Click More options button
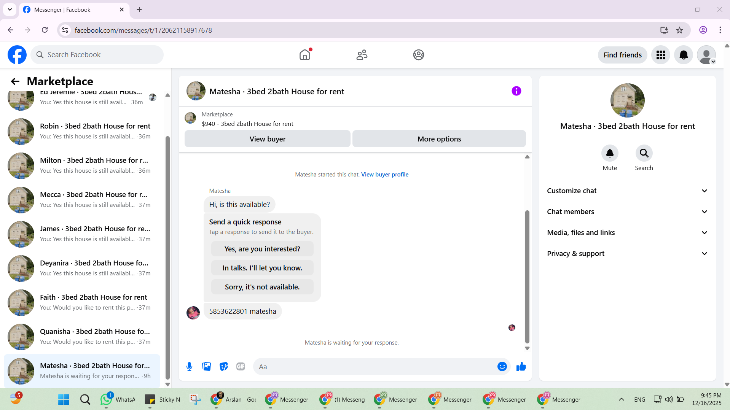The height and width of the screenshot is (410, 730). (439, 139)
